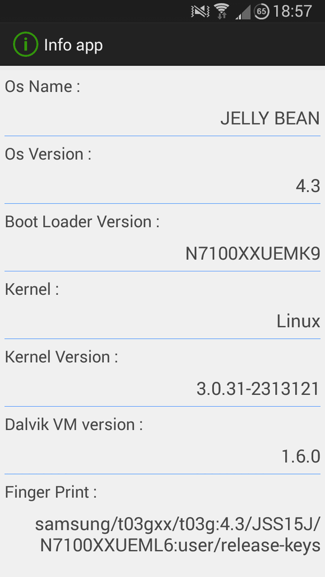Image resolution: width=325 pixels, height=577 pixels.
Task: Tap the 18:57 status bar clock
Action: point(292,11)
